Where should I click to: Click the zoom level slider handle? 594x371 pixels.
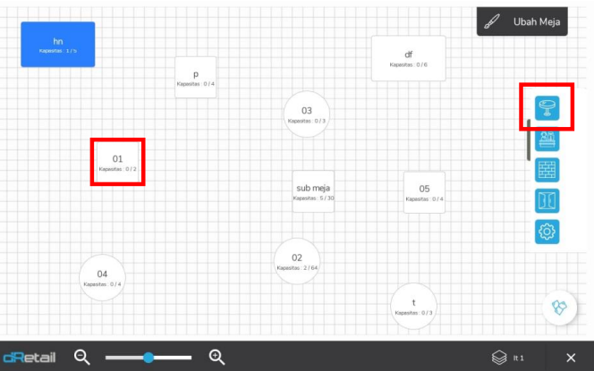click(x=148, y=357)
